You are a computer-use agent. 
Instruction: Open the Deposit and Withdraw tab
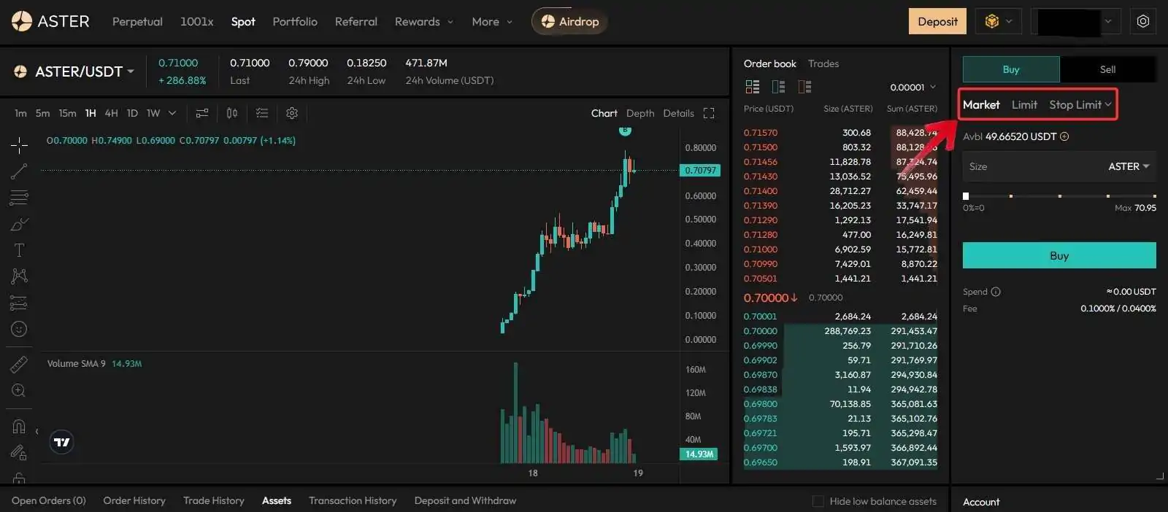point(465,501)
